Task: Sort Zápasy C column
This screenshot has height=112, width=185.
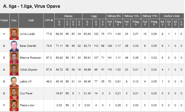Action: coord(67,25)
